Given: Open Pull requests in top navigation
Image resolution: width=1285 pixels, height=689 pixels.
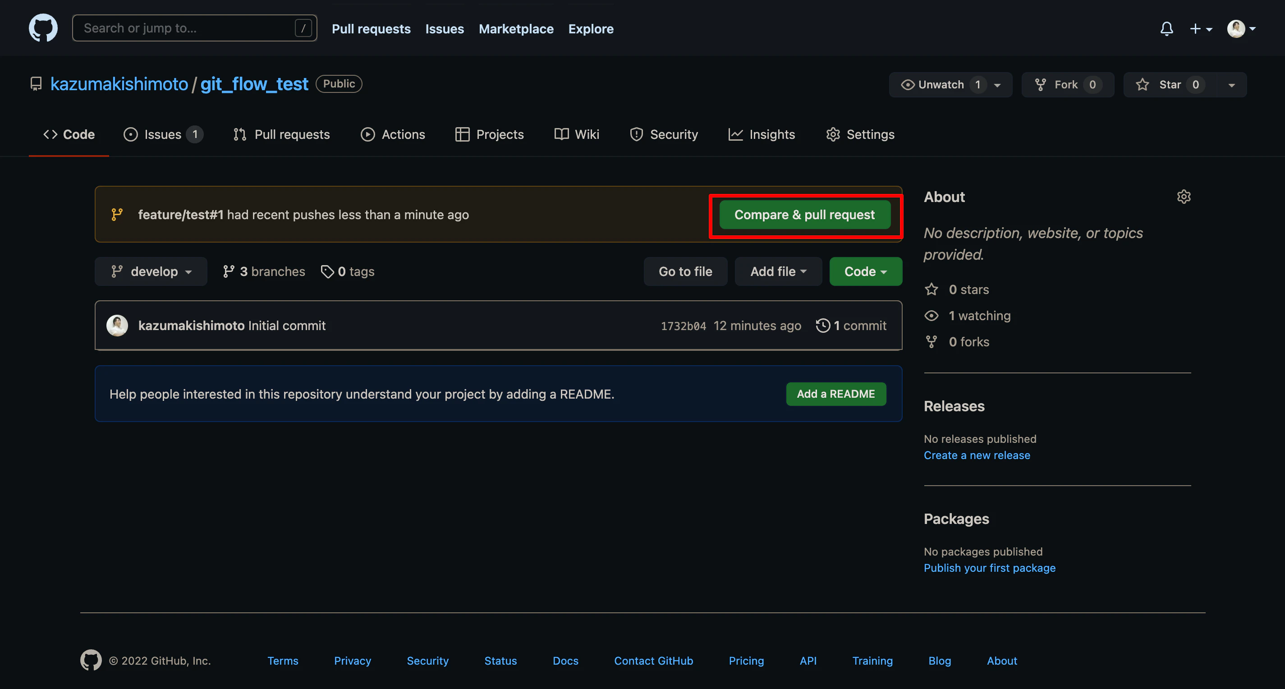Looking at the screenshot, I should click(371, 29).
